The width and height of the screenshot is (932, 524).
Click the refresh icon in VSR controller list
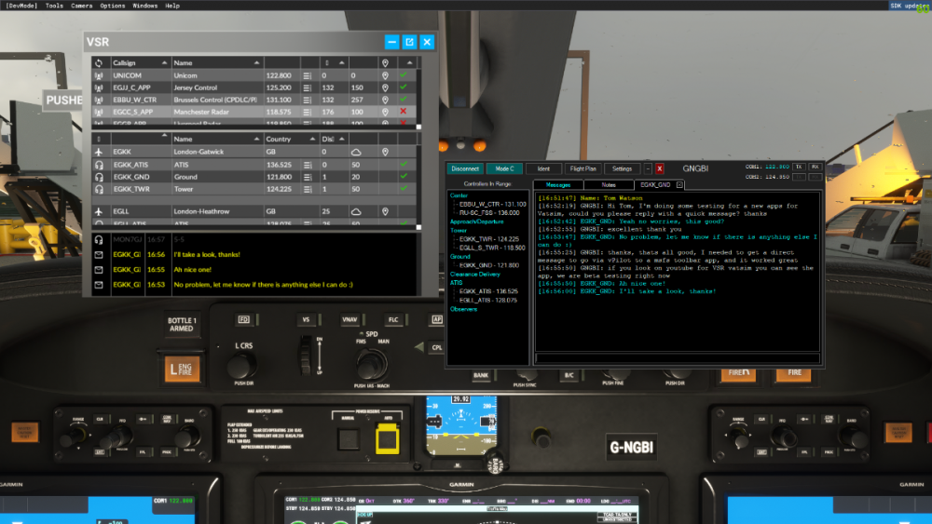100,63
